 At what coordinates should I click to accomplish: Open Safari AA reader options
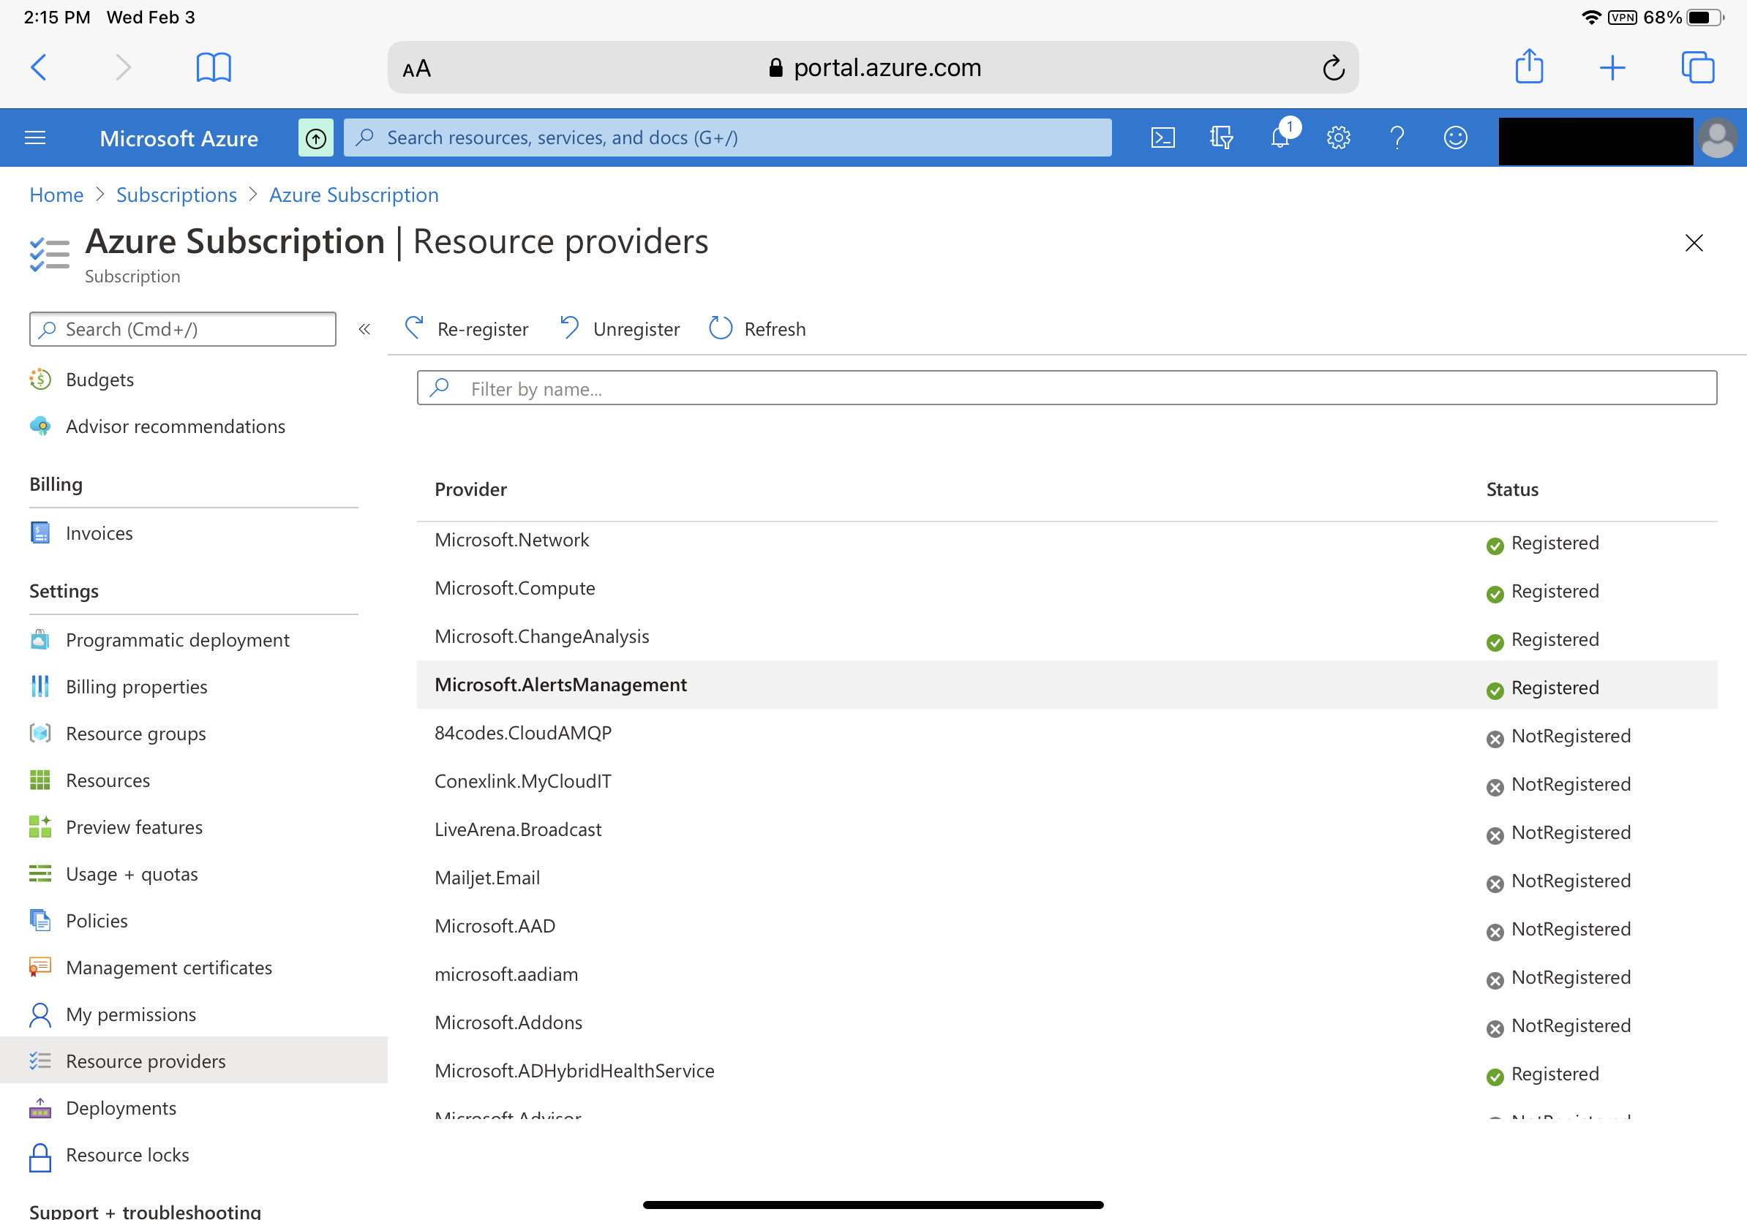(417, 69)
